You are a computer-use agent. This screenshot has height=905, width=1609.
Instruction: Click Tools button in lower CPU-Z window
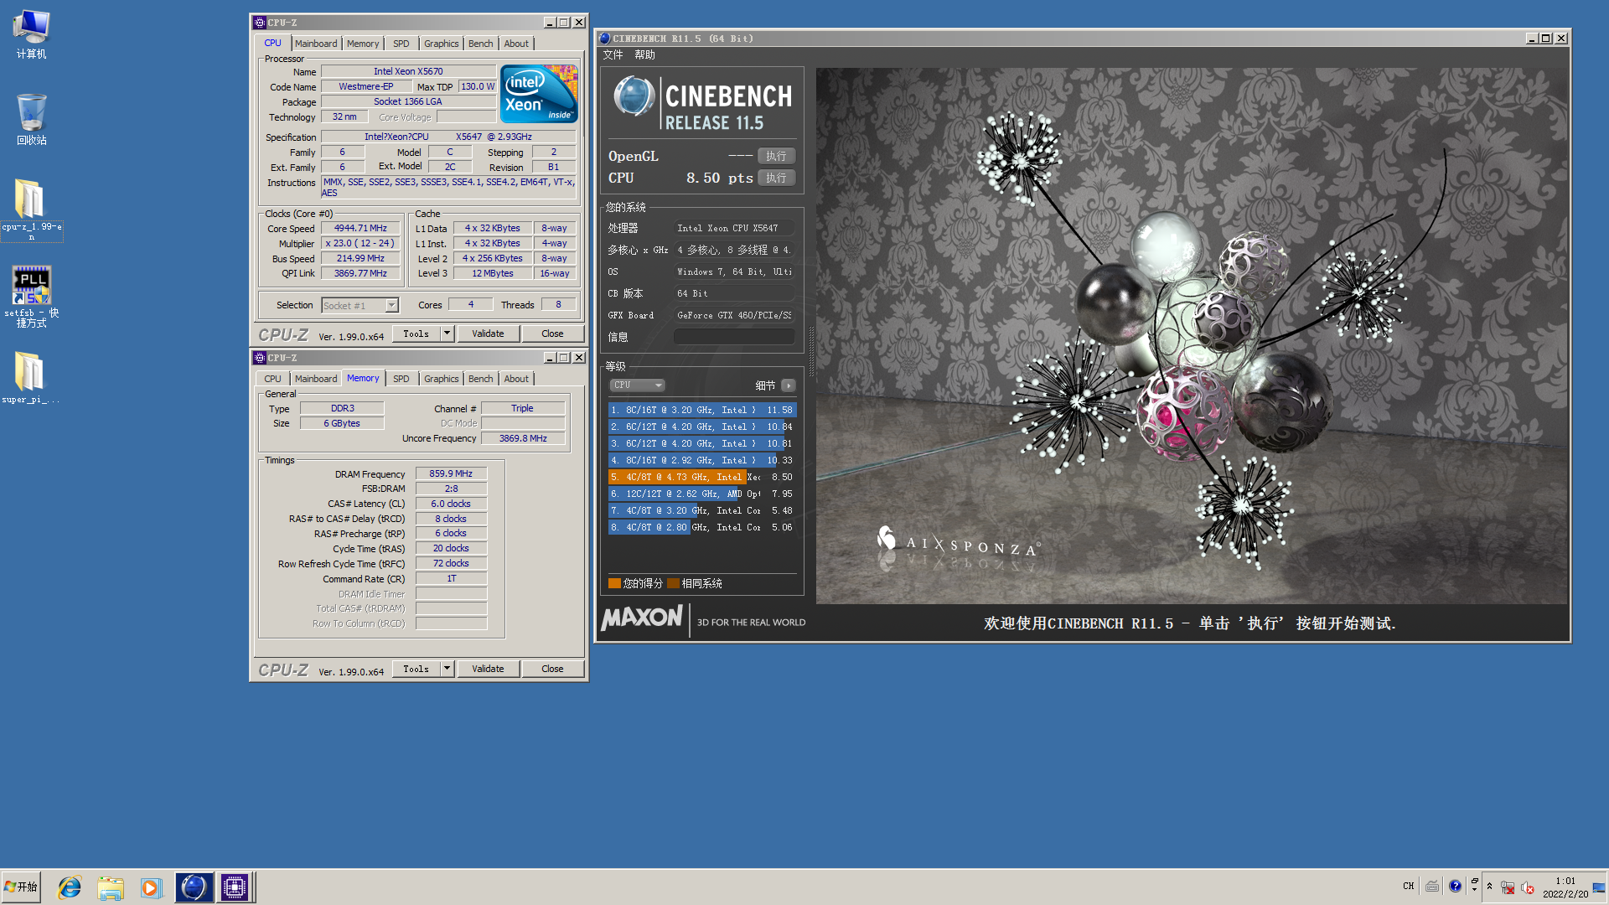(x=416, y=669)
